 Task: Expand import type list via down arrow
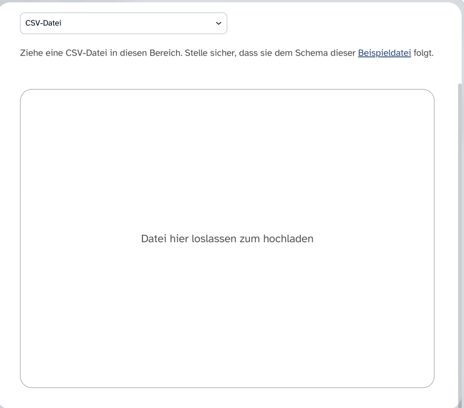(x=218, y=24)
